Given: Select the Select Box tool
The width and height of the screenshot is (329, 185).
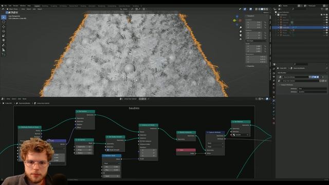Looking at the screenshot, I should click(x=4, y=17).
